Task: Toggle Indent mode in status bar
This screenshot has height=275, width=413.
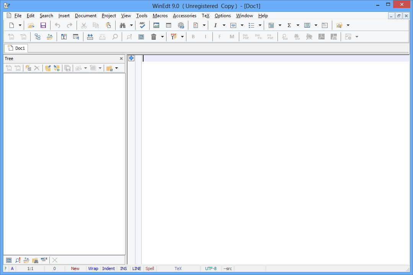Action: pos(108,268)
